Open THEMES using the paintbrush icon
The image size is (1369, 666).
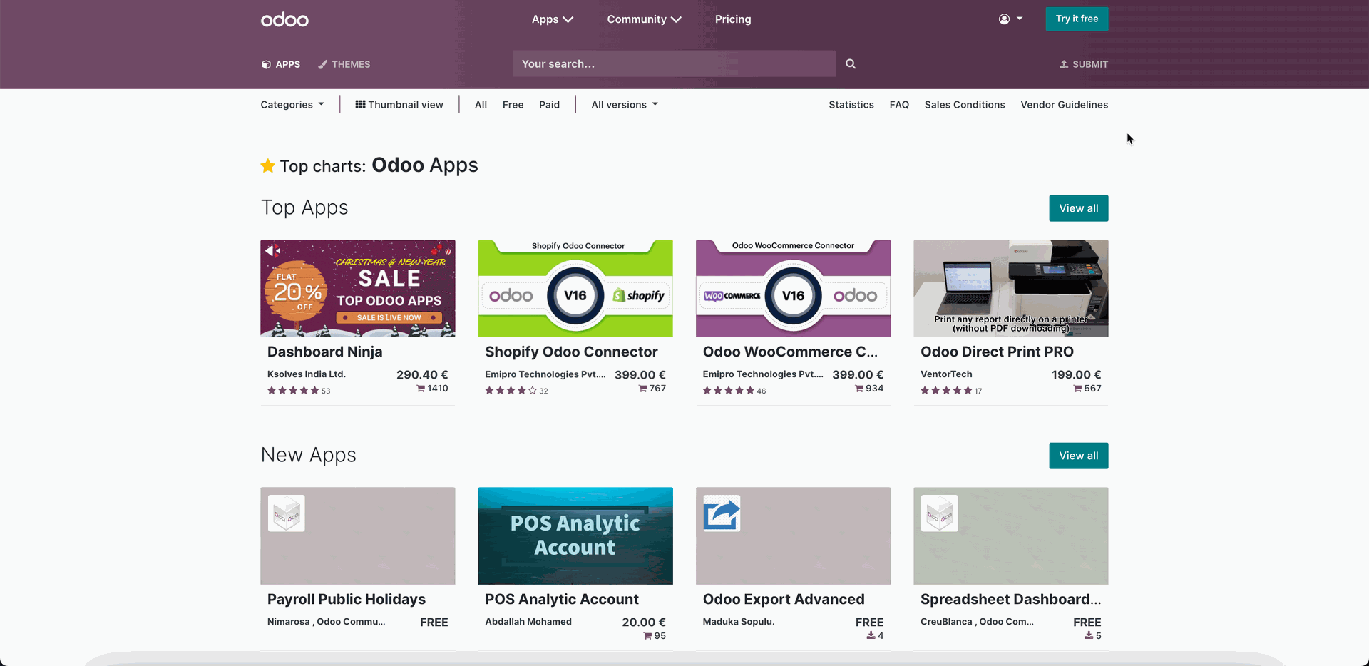(x=322, y=63)
